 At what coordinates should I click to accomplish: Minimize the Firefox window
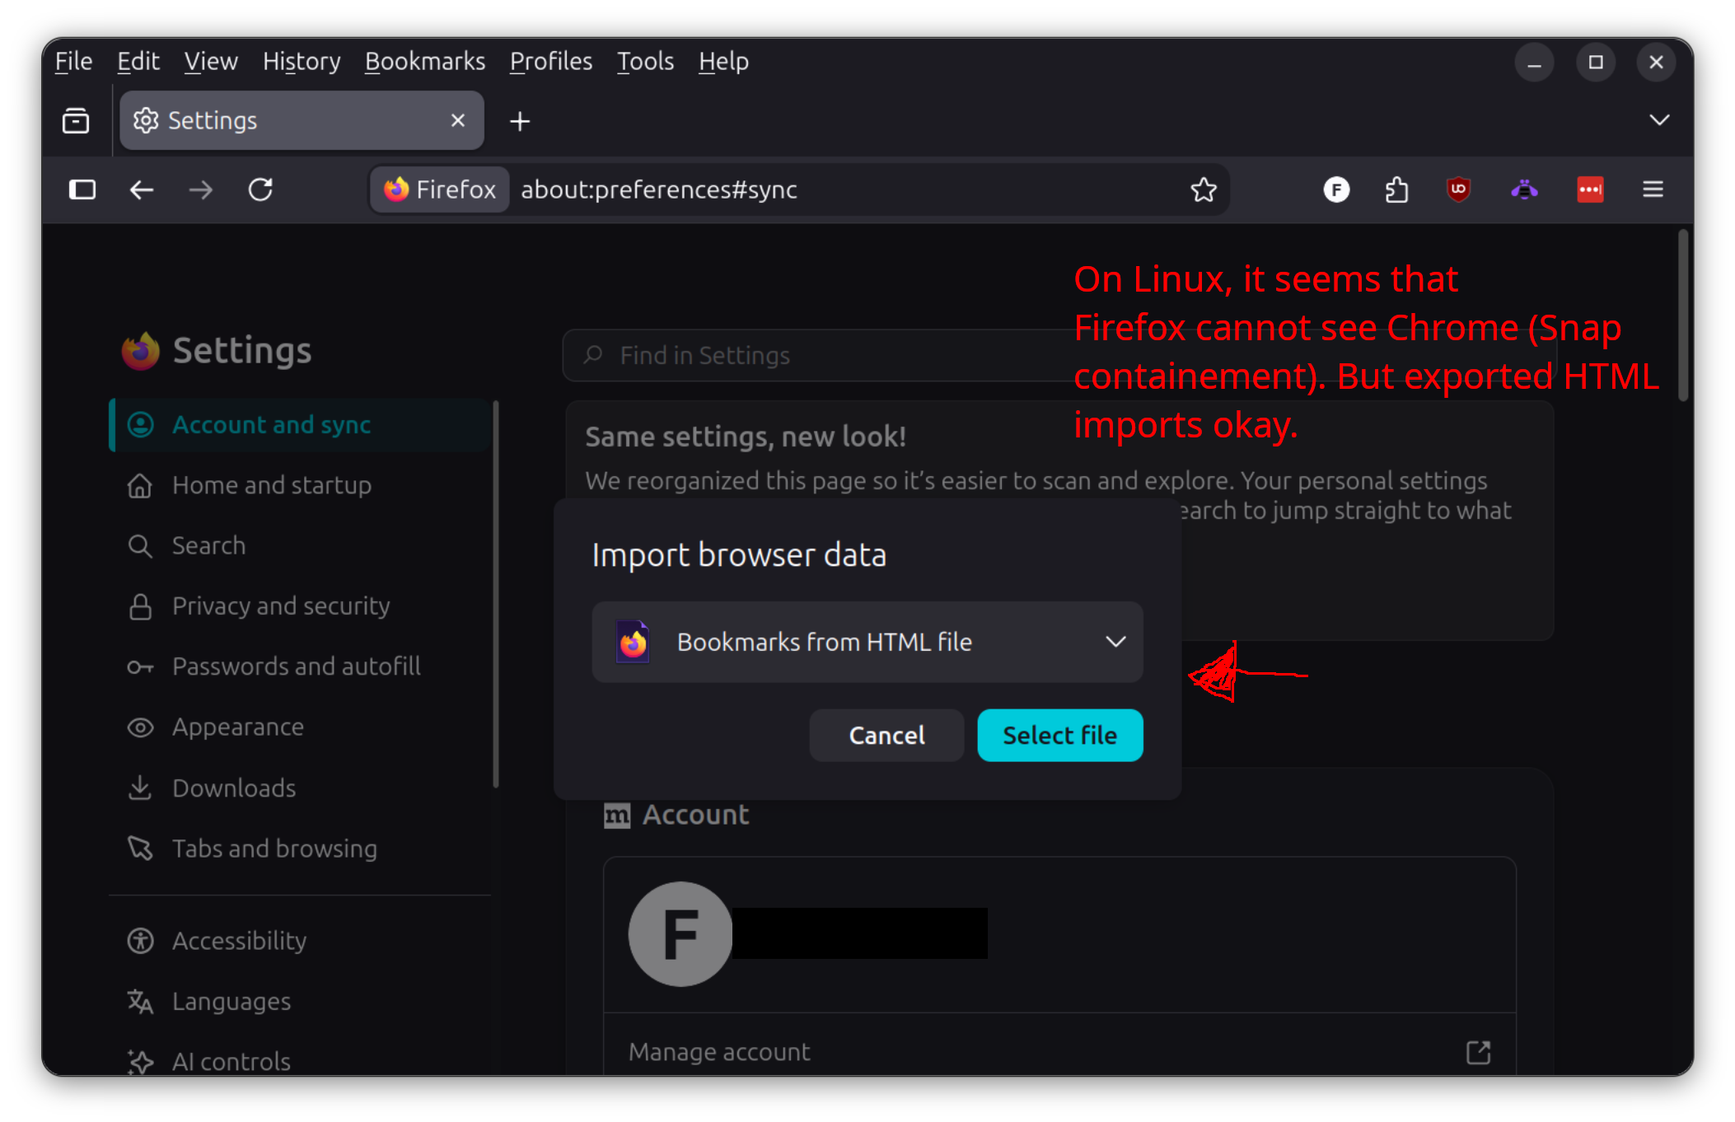[1534, 63]
